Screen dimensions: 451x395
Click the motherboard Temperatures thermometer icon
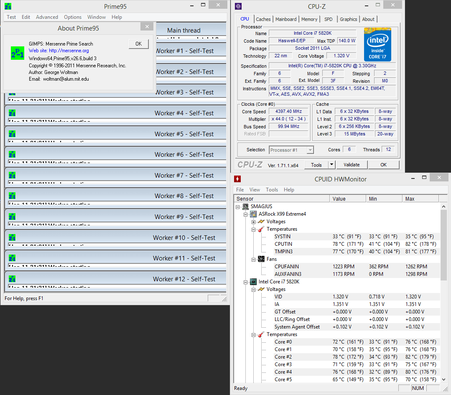(x=261, y=229)
